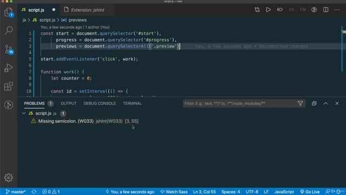Open the Search view in activity bar

(x=9, y=30)
